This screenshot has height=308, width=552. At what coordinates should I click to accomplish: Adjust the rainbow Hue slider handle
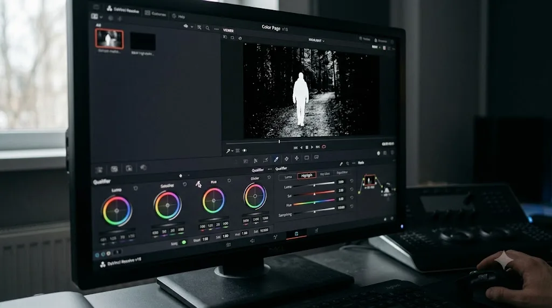click(314, 202)
